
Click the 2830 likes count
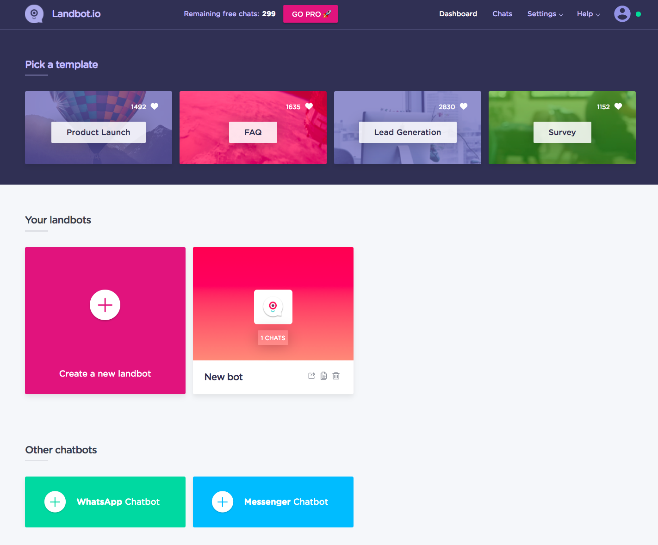447,107
